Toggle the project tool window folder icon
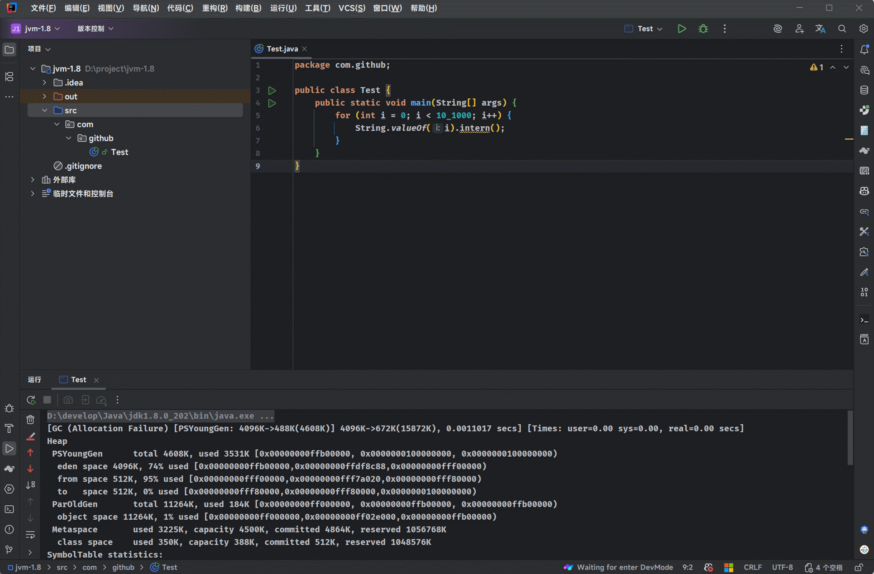 pyautogui.click(x=9, y=50)
